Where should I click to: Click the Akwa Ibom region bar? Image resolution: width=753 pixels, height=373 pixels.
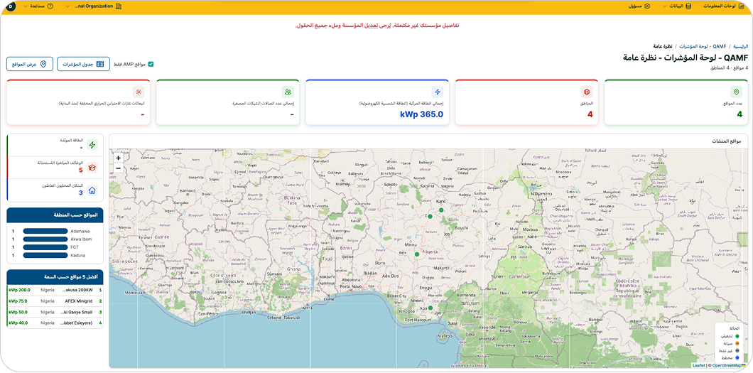point(45,239)
